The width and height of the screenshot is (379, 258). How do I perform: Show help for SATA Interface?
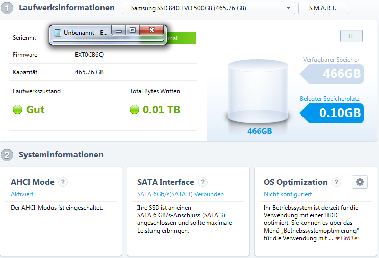(203, 182)
